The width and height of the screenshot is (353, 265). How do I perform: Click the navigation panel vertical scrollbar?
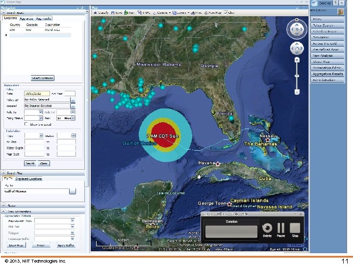[87, 99]
